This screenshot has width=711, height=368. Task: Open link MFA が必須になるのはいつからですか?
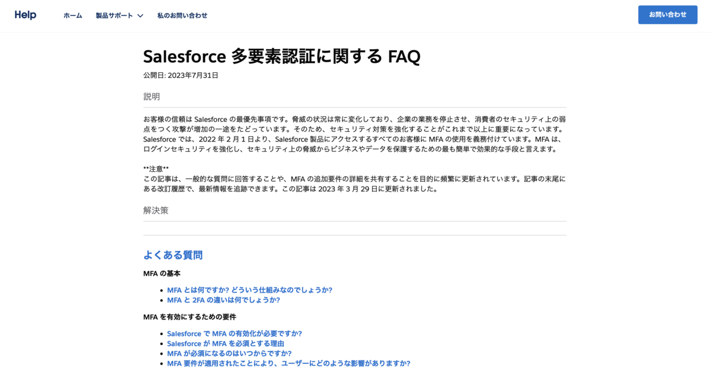pyautogui.click(x=229, y=354)
